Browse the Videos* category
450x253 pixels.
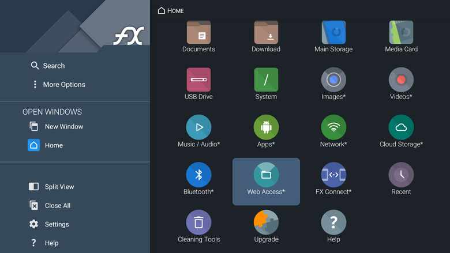pos(401,84)
